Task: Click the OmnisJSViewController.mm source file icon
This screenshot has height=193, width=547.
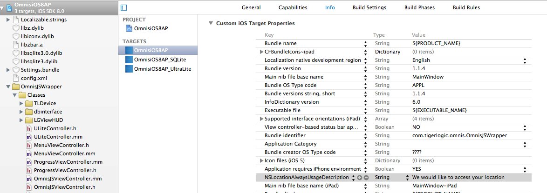Action: click(29, 179)
